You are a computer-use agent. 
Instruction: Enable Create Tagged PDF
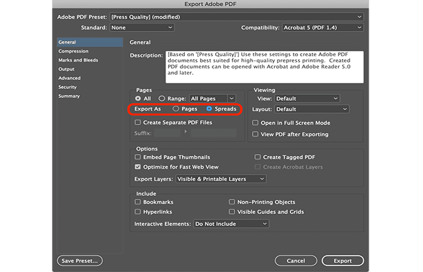(x=257, y=157)
